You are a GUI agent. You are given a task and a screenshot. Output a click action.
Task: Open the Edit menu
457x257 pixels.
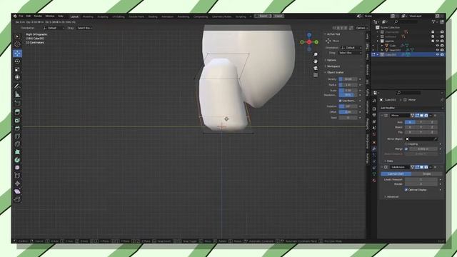click(x=29, y=16)
